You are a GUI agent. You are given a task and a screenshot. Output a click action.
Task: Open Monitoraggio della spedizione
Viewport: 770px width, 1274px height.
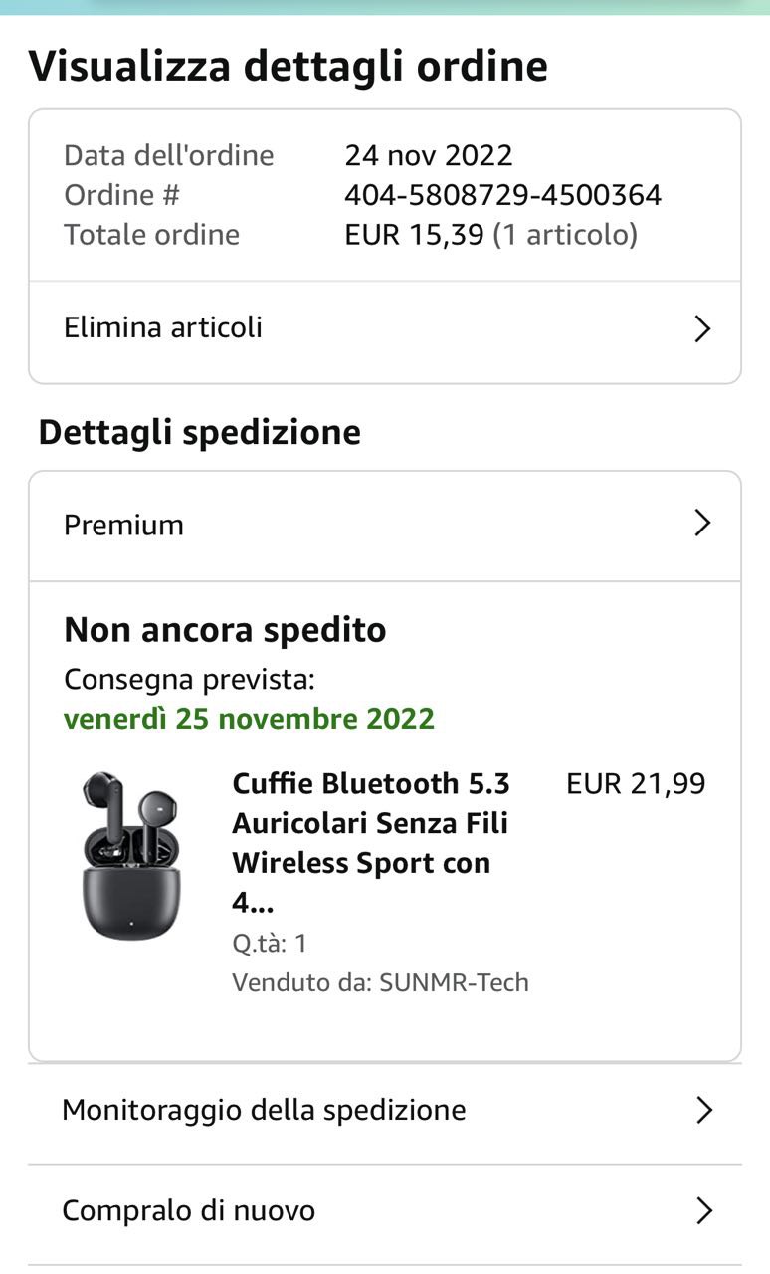coord(264,1110)
